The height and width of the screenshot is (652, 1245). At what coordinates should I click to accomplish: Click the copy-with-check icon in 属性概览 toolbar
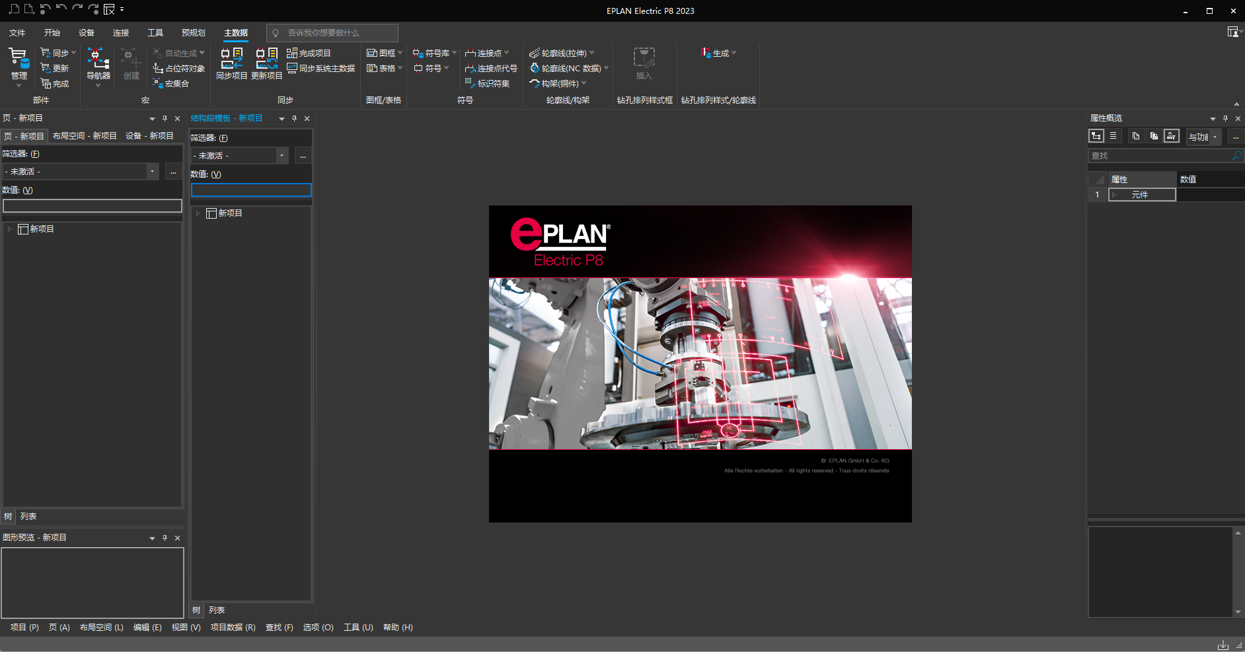(1136, 136)
